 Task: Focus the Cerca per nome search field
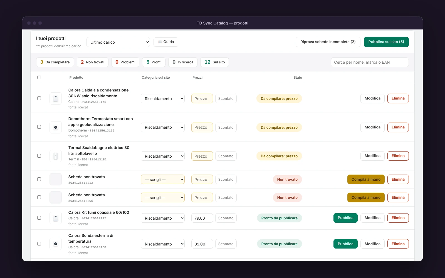(370, 62)
